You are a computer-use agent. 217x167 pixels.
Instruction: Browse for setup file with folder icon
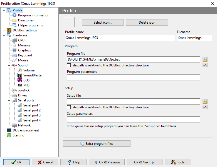205,101
